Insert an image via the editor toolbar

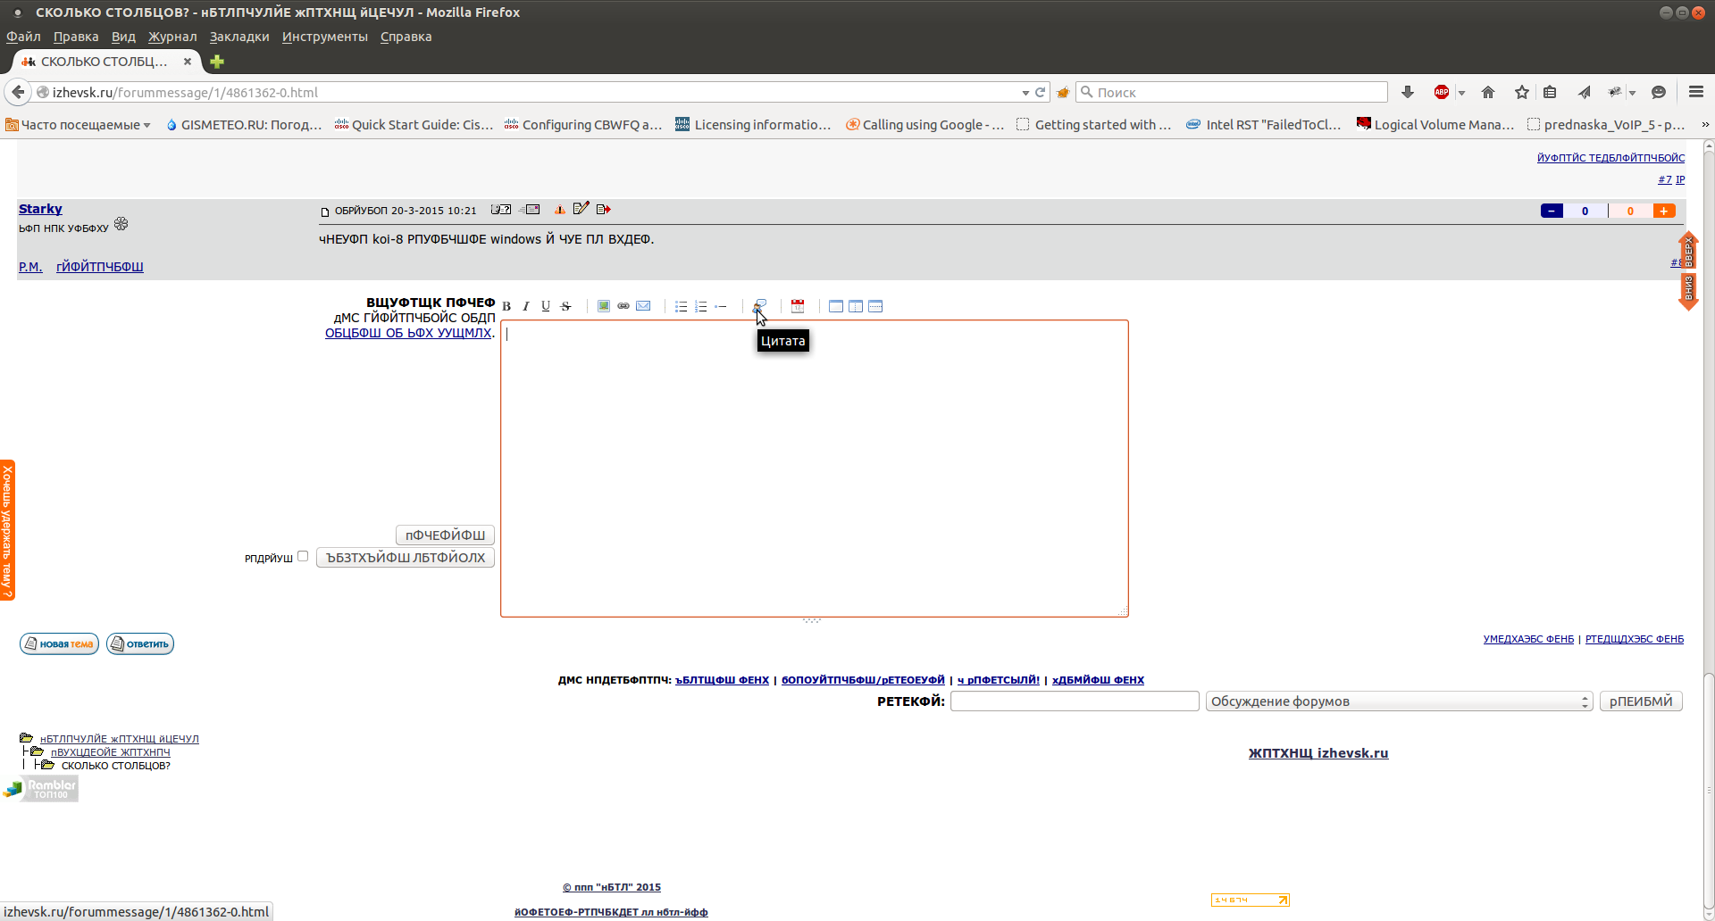coord(604,306)
